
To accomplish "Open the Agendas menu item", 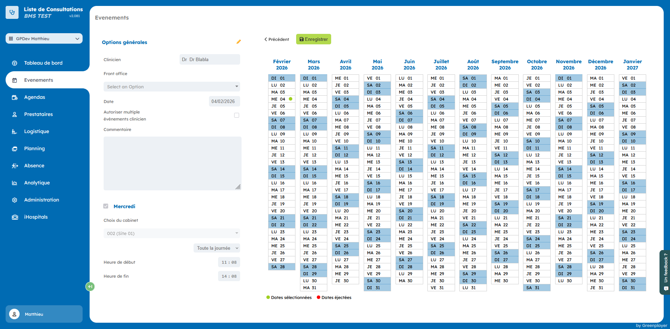I will pos(35,97).
